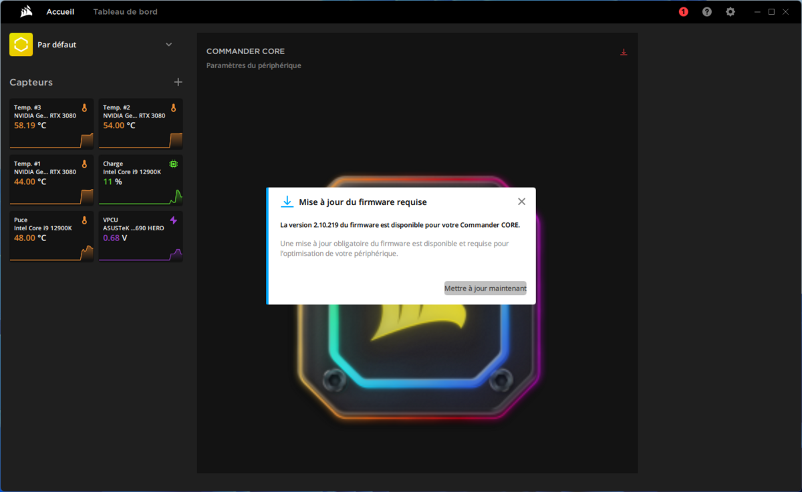
Task: Select the Charge Intel Core i9 12900K card
Action: coord(140,180)
